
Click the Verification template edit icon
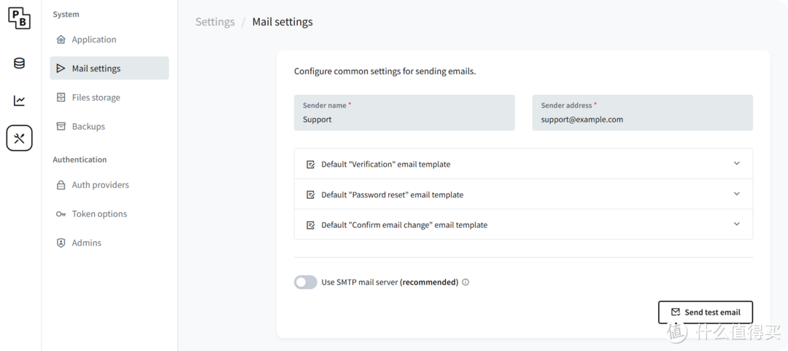311,165
